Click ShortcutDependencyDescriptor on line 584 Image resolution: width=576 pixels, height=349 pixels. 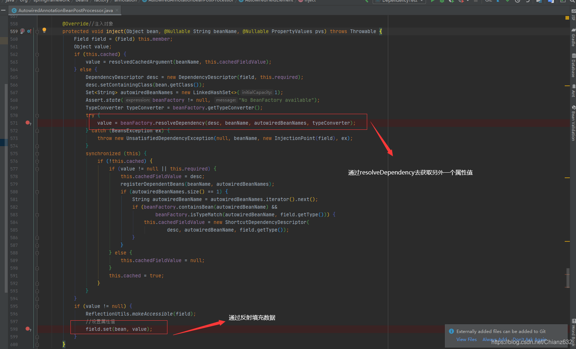coord(266,222)
